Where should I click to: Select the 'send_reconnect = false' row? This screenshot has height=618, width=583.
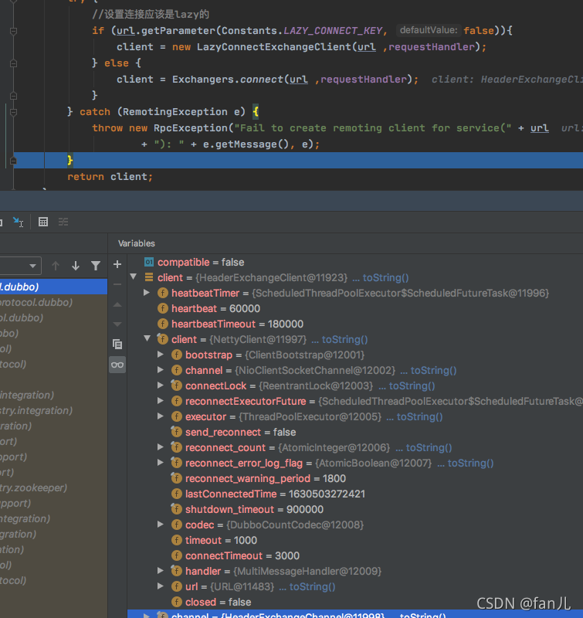(355, 433)
